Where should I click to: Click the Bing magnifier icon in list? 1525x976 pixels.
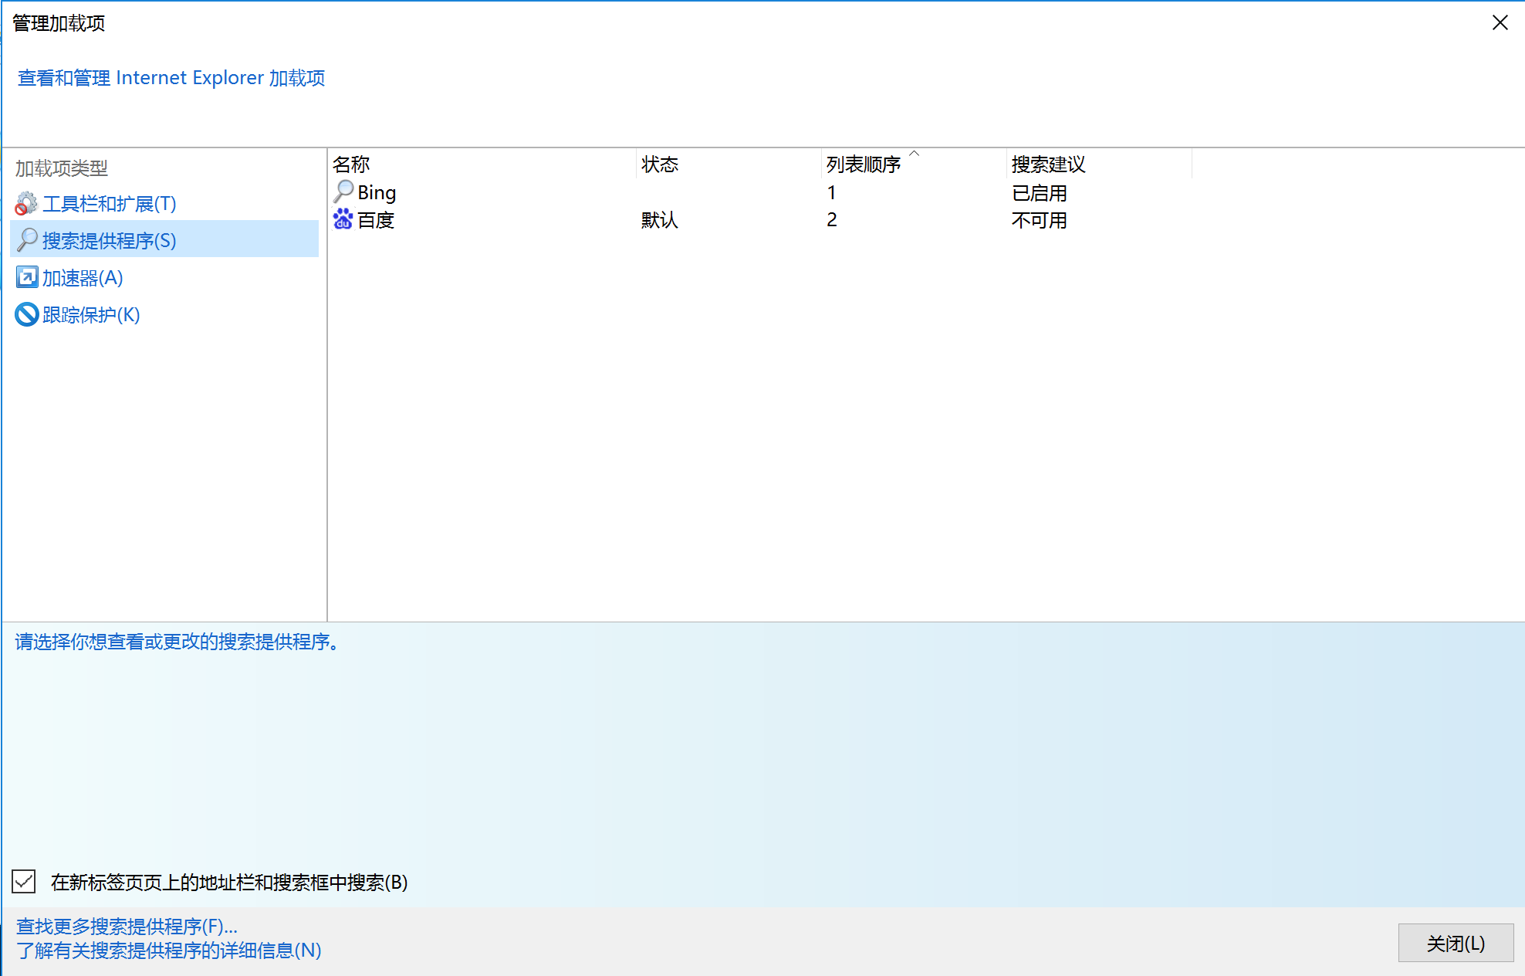(343, 191)
